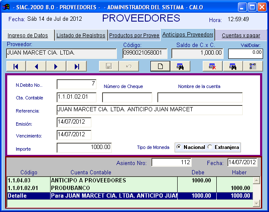The image size is (269, 212).
Task: Select Extranjera currency radio button
Action: pyautogui.click(x=210, y=147)
